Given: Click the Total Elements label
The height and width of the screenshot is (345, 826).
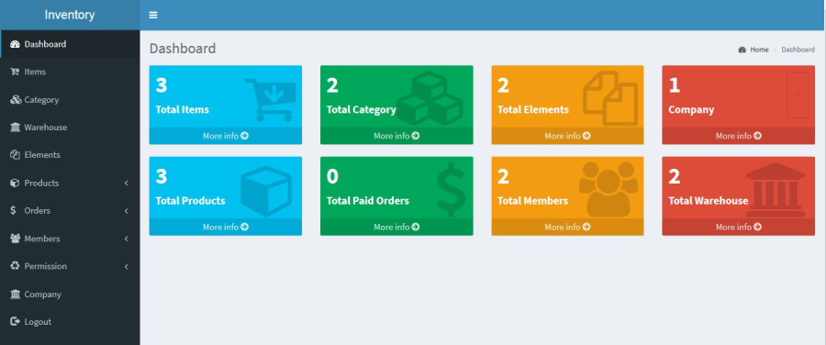Looking at the screenshot, I should (x=533, y=109).
